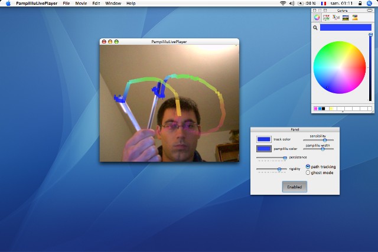This screenshot has height=252, width=378.
Task: Click the magnifier color sampler tool
Action: click(315, 28)
